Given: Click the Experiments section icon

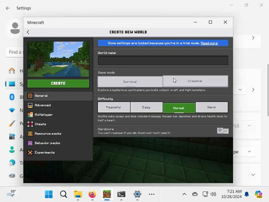Looking at the screenshot, I should click(30, 152).
